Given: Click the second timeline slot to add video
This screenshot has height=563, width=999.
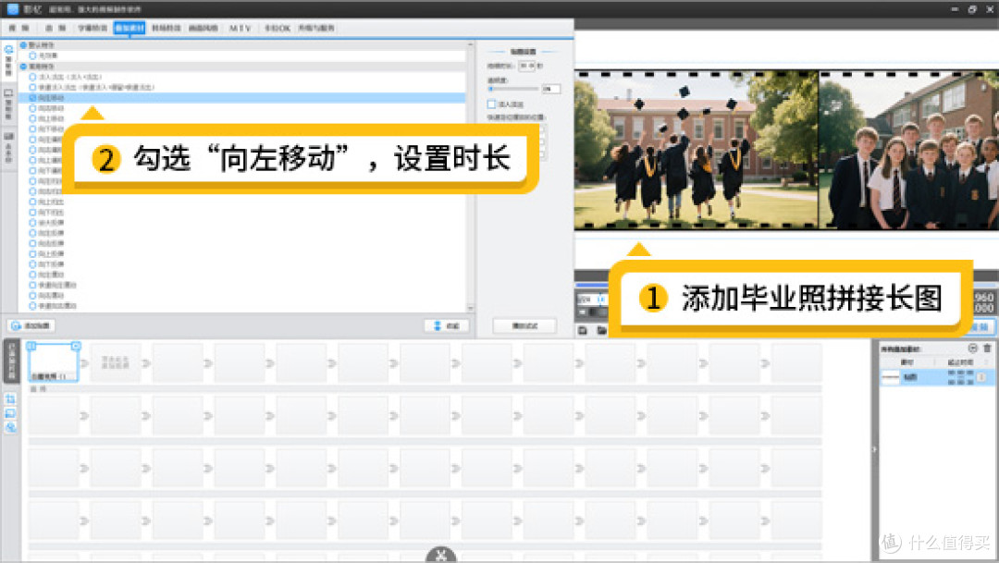Looking at the screenshot, I should point(115,362).
